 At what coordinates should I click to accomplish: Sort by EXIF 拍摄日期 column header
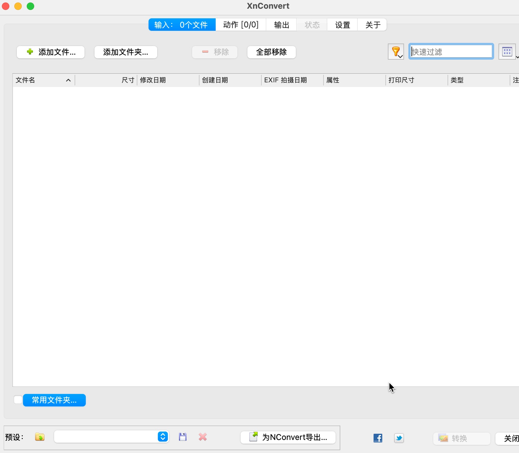point(292,80)
